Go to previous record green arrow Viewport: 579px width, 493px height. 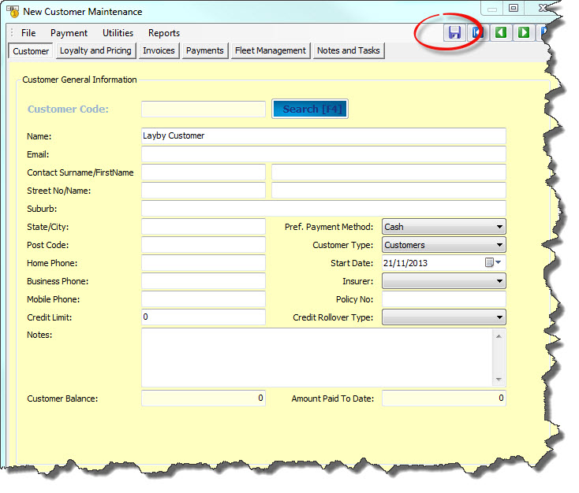501,32
